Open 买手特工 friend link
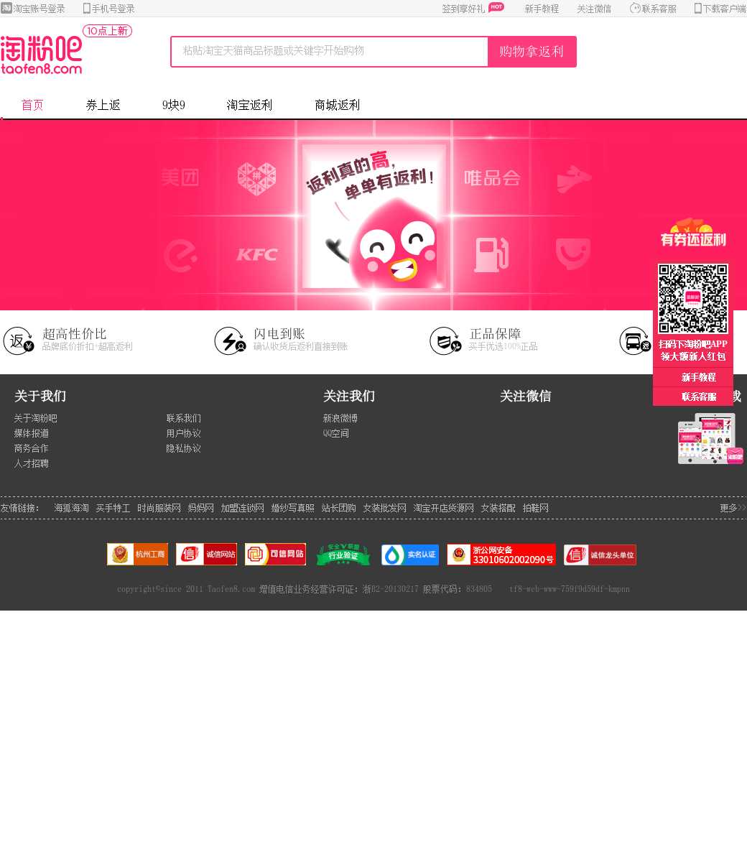Screen dimensions: 747x862 pos(113,508)
